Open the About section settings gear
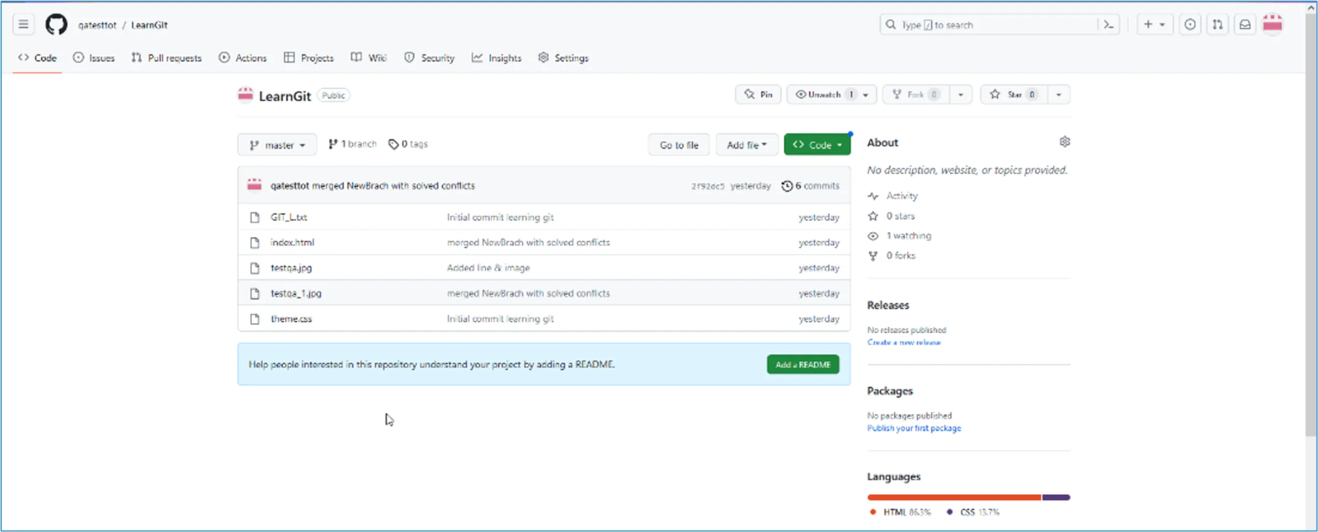This screenshot has width=1318, height=532. (1065, 142)
